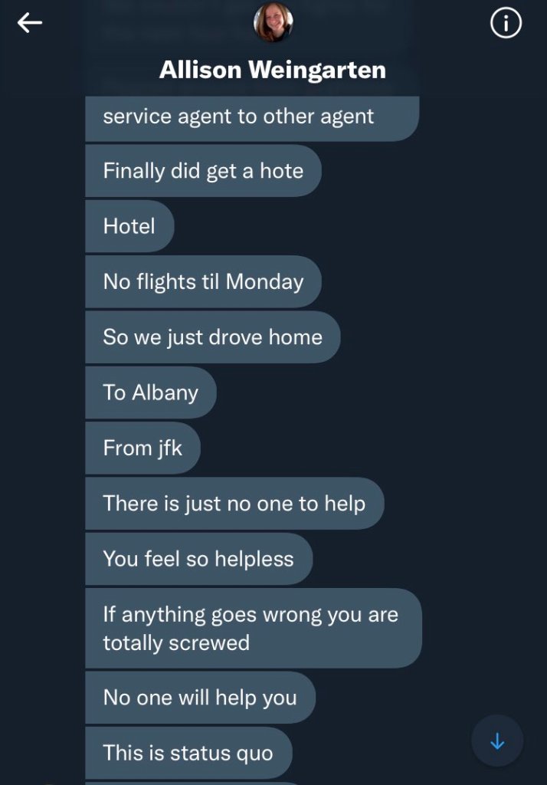Open conversation info icon
547x785 pixels.
[505, 24]
